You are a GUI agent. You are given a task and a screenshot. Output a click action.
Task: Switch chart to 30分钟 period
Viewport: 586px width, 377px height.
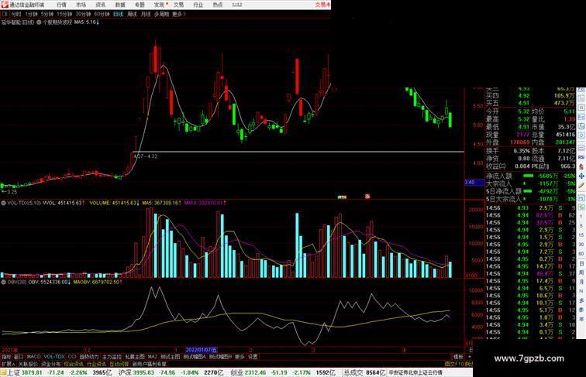[83, 14]
